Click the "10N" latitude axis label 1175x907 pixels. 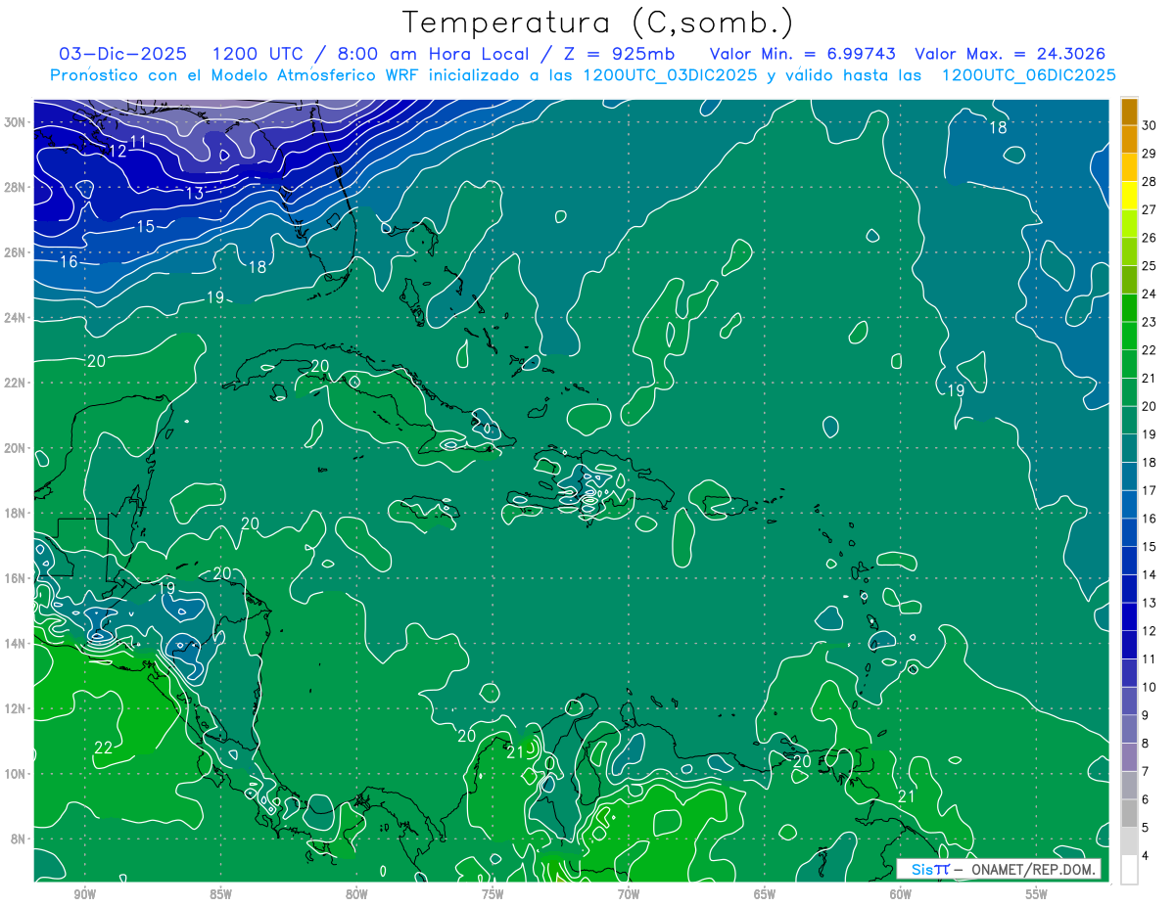[16, 774]
